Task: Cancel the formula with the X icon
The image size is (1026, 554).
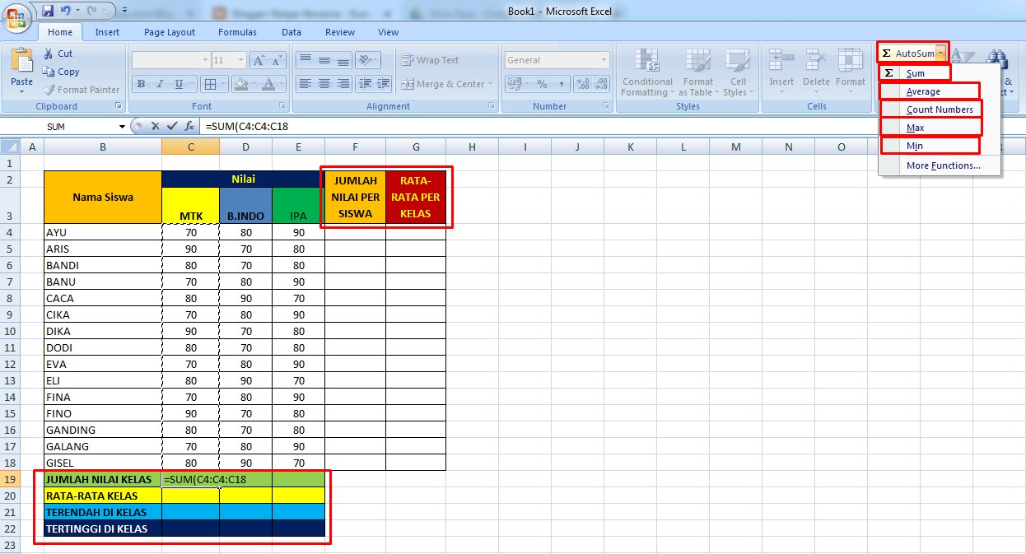Action: [156, 126]
